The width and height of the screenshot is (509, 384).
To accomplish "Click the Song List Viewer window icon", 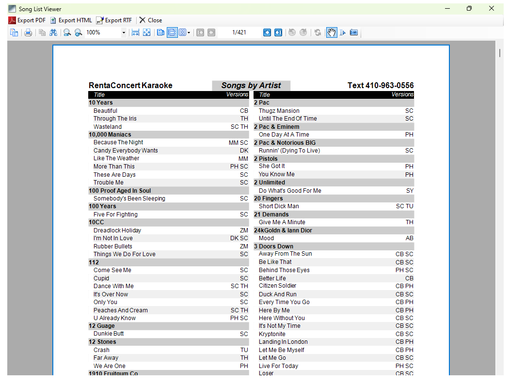I will tap(12, 9).
